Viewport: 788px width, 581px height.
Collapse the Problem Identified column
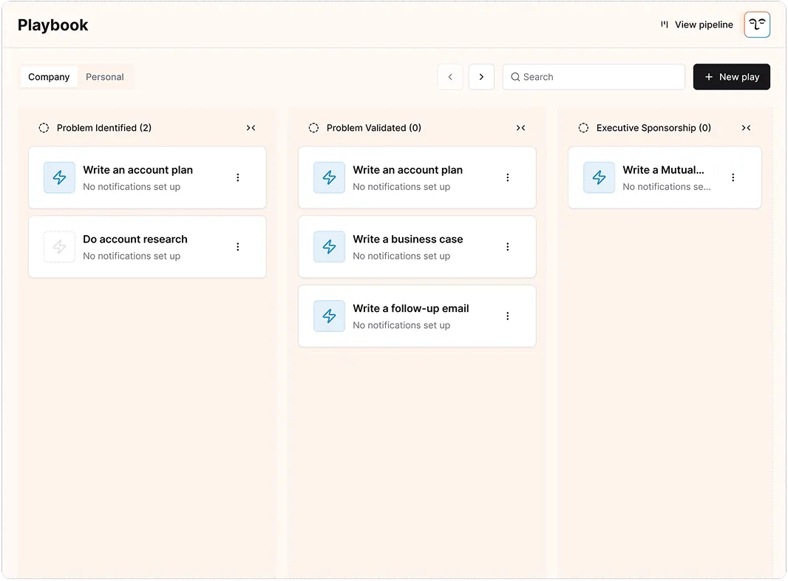[251, 127]
